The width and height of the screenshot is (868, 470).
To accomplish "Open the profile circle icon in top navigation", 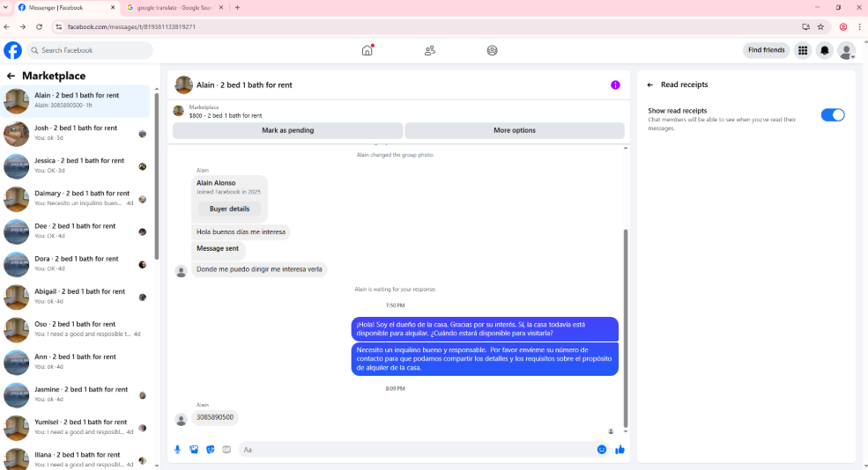I will click(492, 50).
